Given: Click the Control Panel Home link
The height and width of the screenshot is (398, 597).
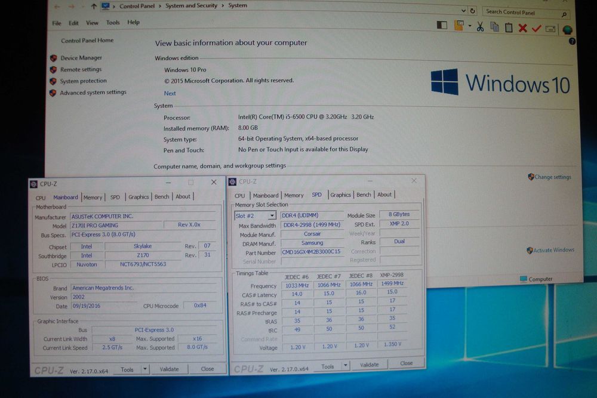Looking at the screenshot, I should click(87, 41).
